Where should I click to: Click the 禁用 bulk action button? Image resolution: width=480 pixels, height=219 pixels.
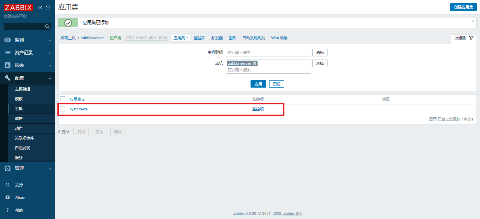click(x=99, y=132)
